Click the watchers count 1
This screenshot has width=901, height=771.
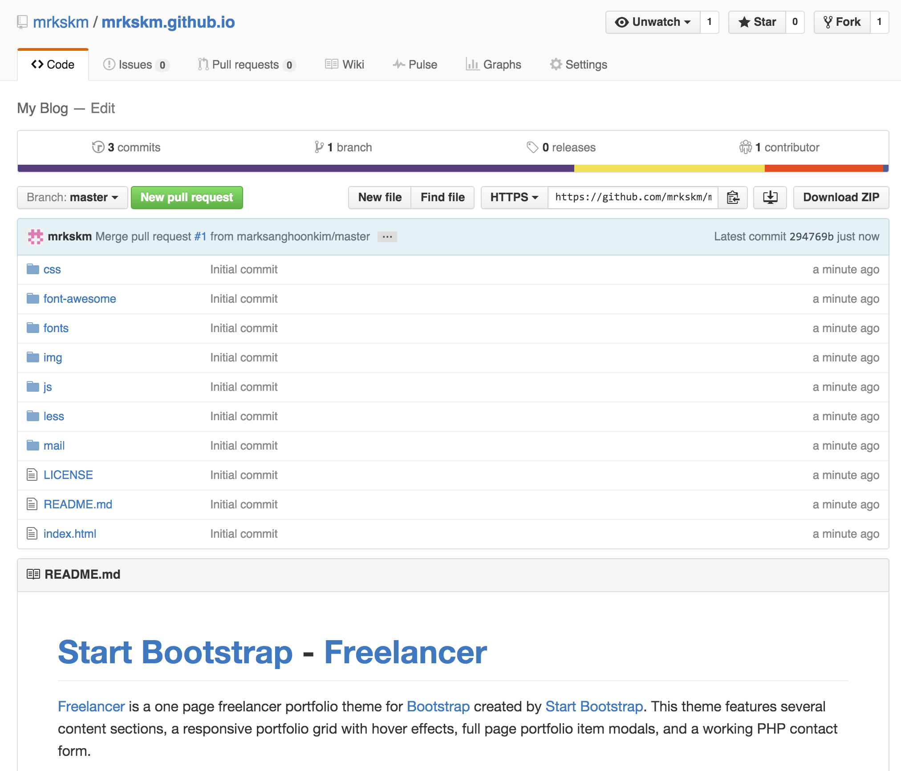[710, 22]
